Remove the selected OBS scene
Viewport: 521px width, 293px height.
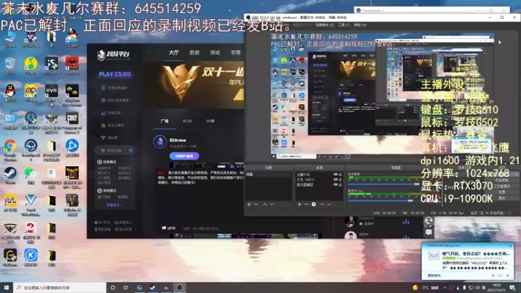click(x=256, y=204)
